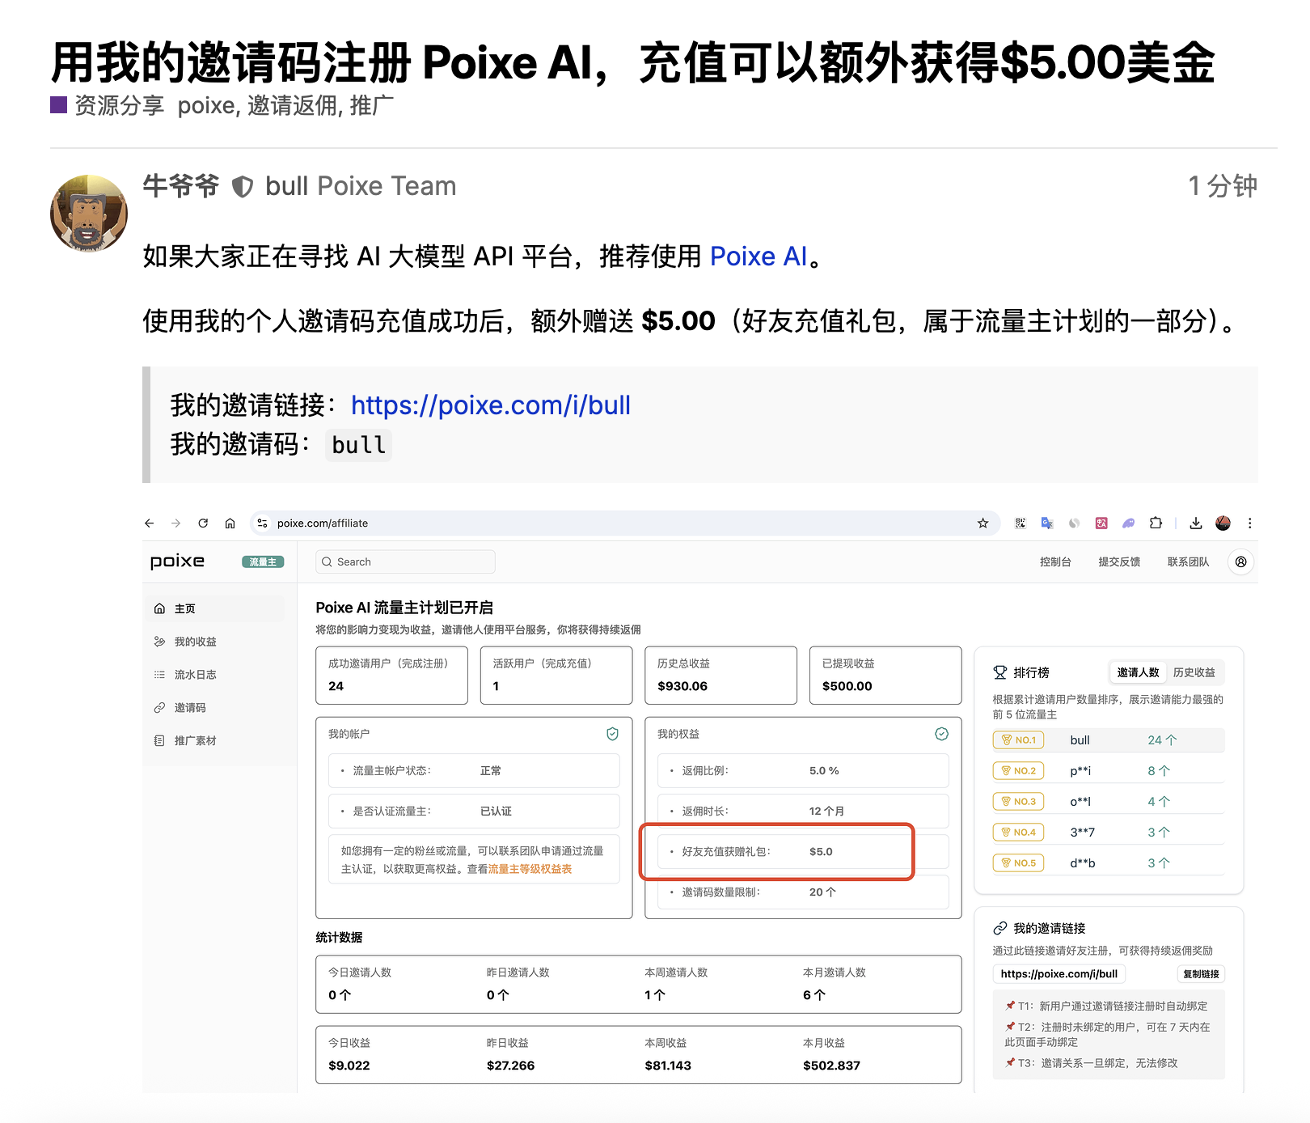Click the 活跃用户 card showing 1
Image resolution: width=1310 pixels, height=1123 pixels.
coord(556,675)
